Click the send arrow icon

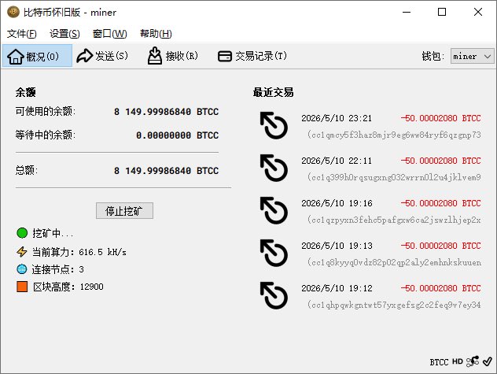[85, 56]
